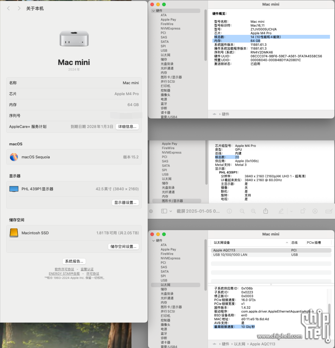Screen dimensions: 335x348
Task: Click highlighted 最高链接速度 10 Gb/秒 row
Action: [x=234, y=327]
